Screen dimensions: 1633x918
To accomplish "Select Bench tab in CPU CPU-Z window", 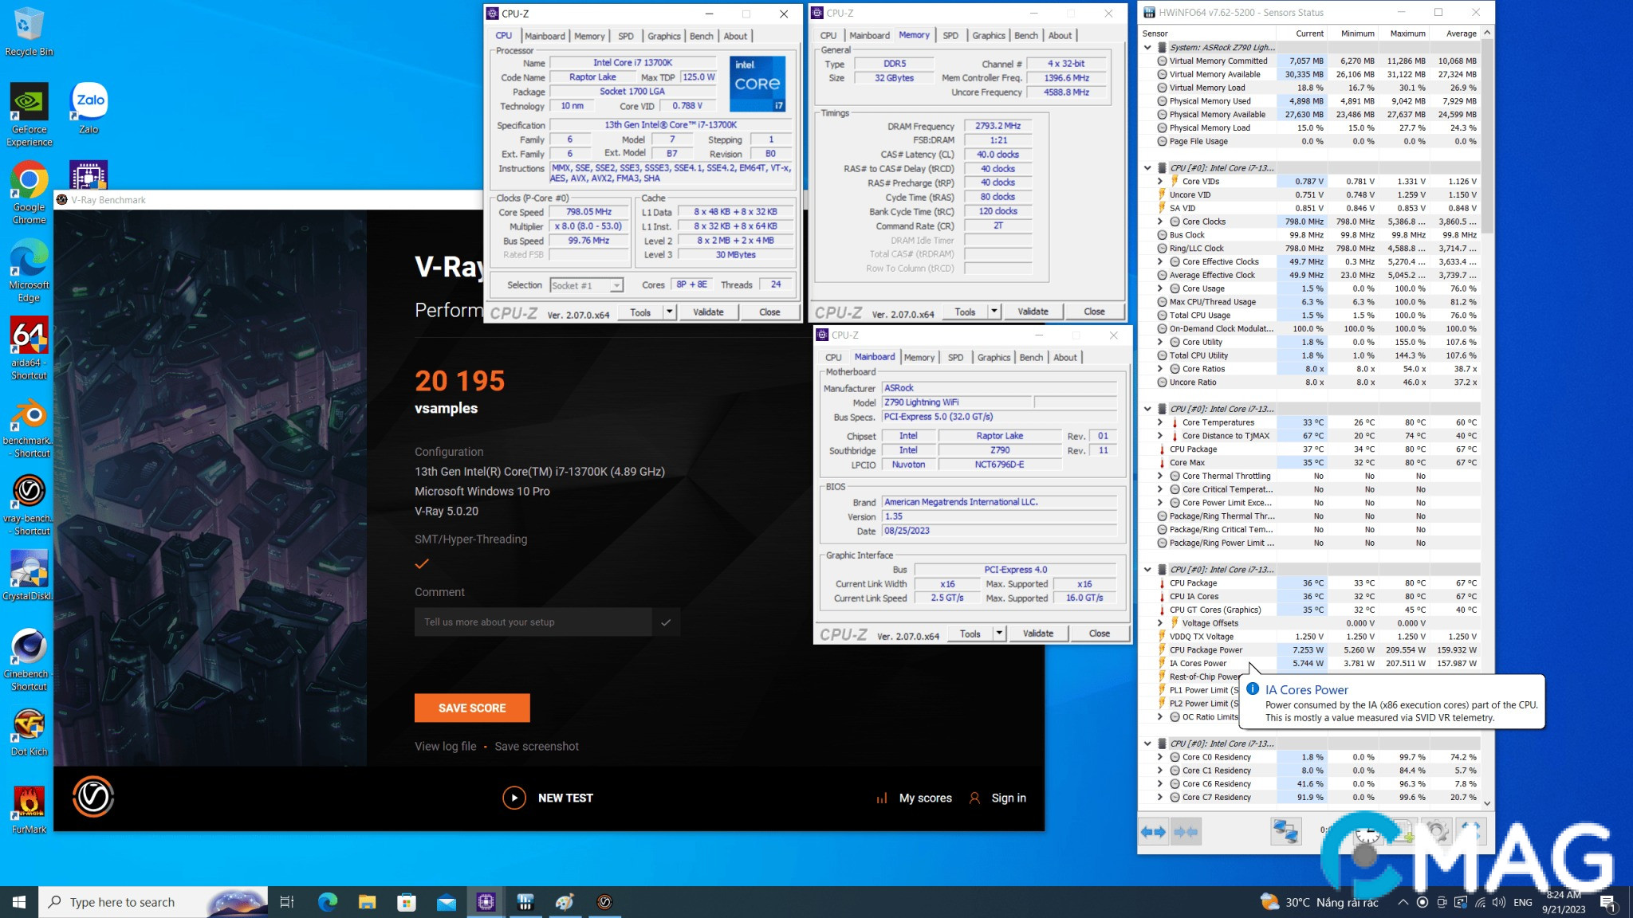I will pos(701,36).
